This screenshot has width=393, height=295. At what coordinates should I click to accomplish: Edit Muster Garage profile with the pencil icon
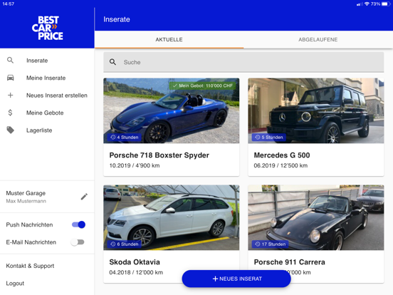(x=84, y=197)
